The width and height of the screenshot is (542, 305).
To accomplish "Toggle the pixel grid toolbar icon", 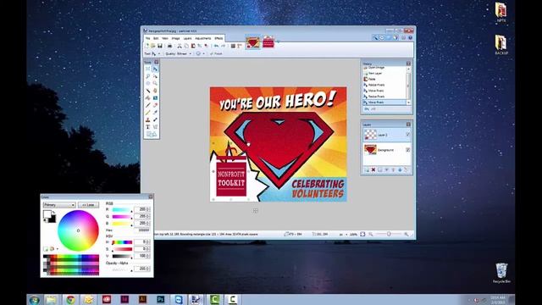I will click(234, 46).
